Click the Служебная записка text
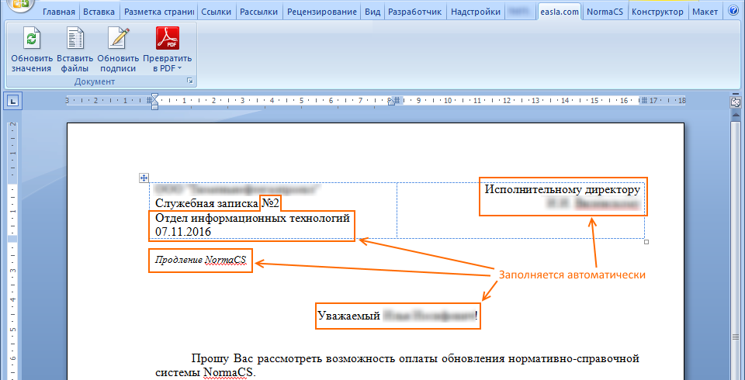The width and height of the screenshot is (745, 380). coord(208,204)
